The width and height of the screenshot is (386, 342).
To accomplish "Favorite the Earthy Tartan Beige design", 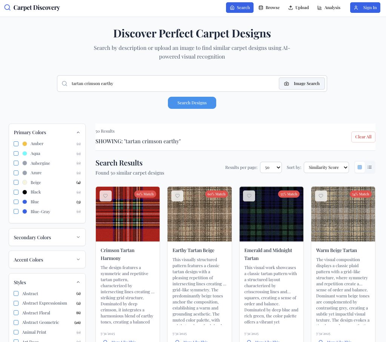I will [177, 196].
